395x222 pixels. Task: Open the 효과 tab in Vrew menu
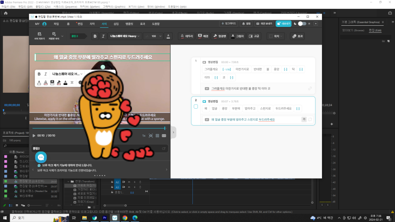point(143,24)
